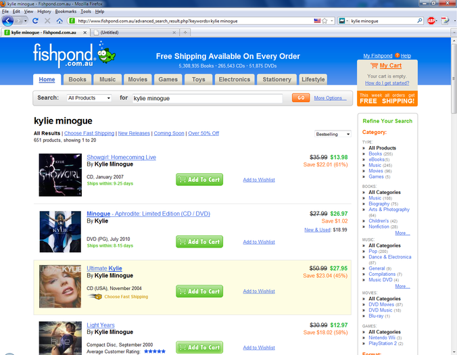457x355 pixels.
Task: Click the shopping cart icon beside My Cart
Action: 374,66
